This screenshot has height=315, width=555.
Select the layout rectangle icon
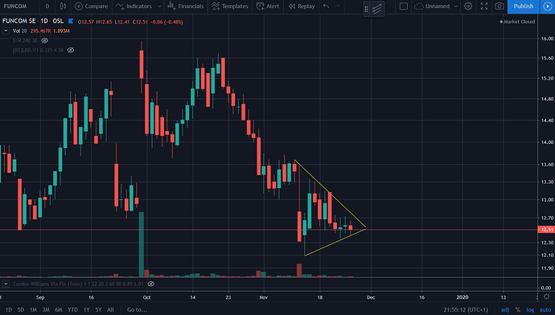(404, 6)
